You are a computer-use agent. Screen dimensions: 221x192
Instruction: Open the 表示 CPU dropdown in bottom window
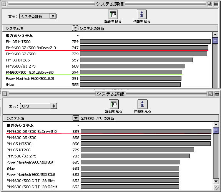click(x=38, y=106)
